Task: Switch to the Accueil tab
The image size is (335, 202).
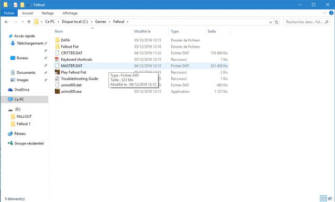Action: (27, 13)
